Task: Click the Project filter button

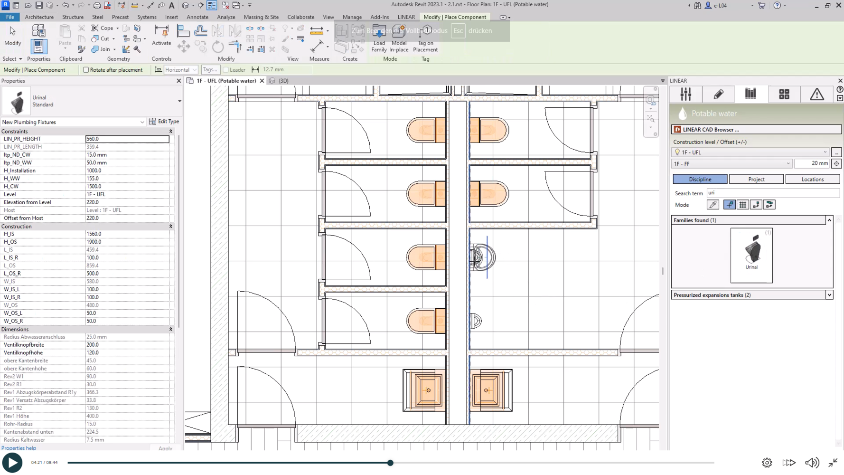Action: point(756,180)
